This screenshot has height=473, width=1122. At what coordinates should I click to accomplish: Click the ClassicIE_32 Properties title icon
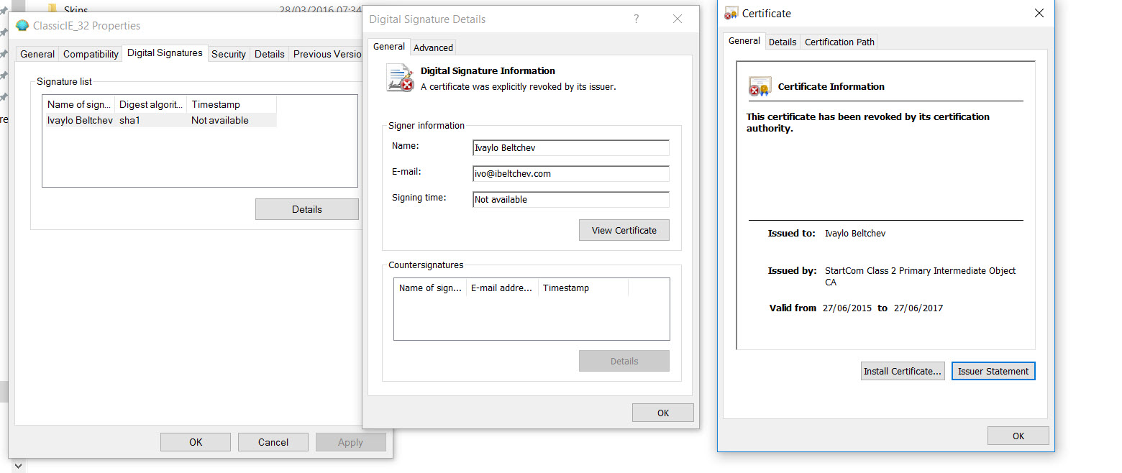click(22, 26)
